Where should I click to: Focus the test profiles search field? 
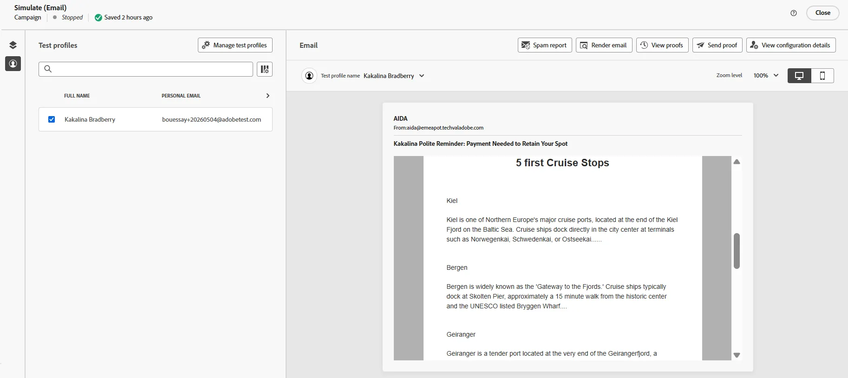[x=146, y=69]
